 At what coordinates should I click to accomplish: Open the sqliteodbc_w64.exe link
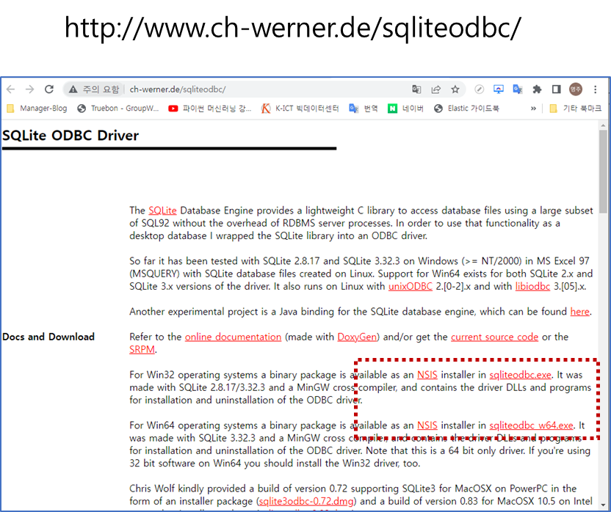tap(531, 425)
